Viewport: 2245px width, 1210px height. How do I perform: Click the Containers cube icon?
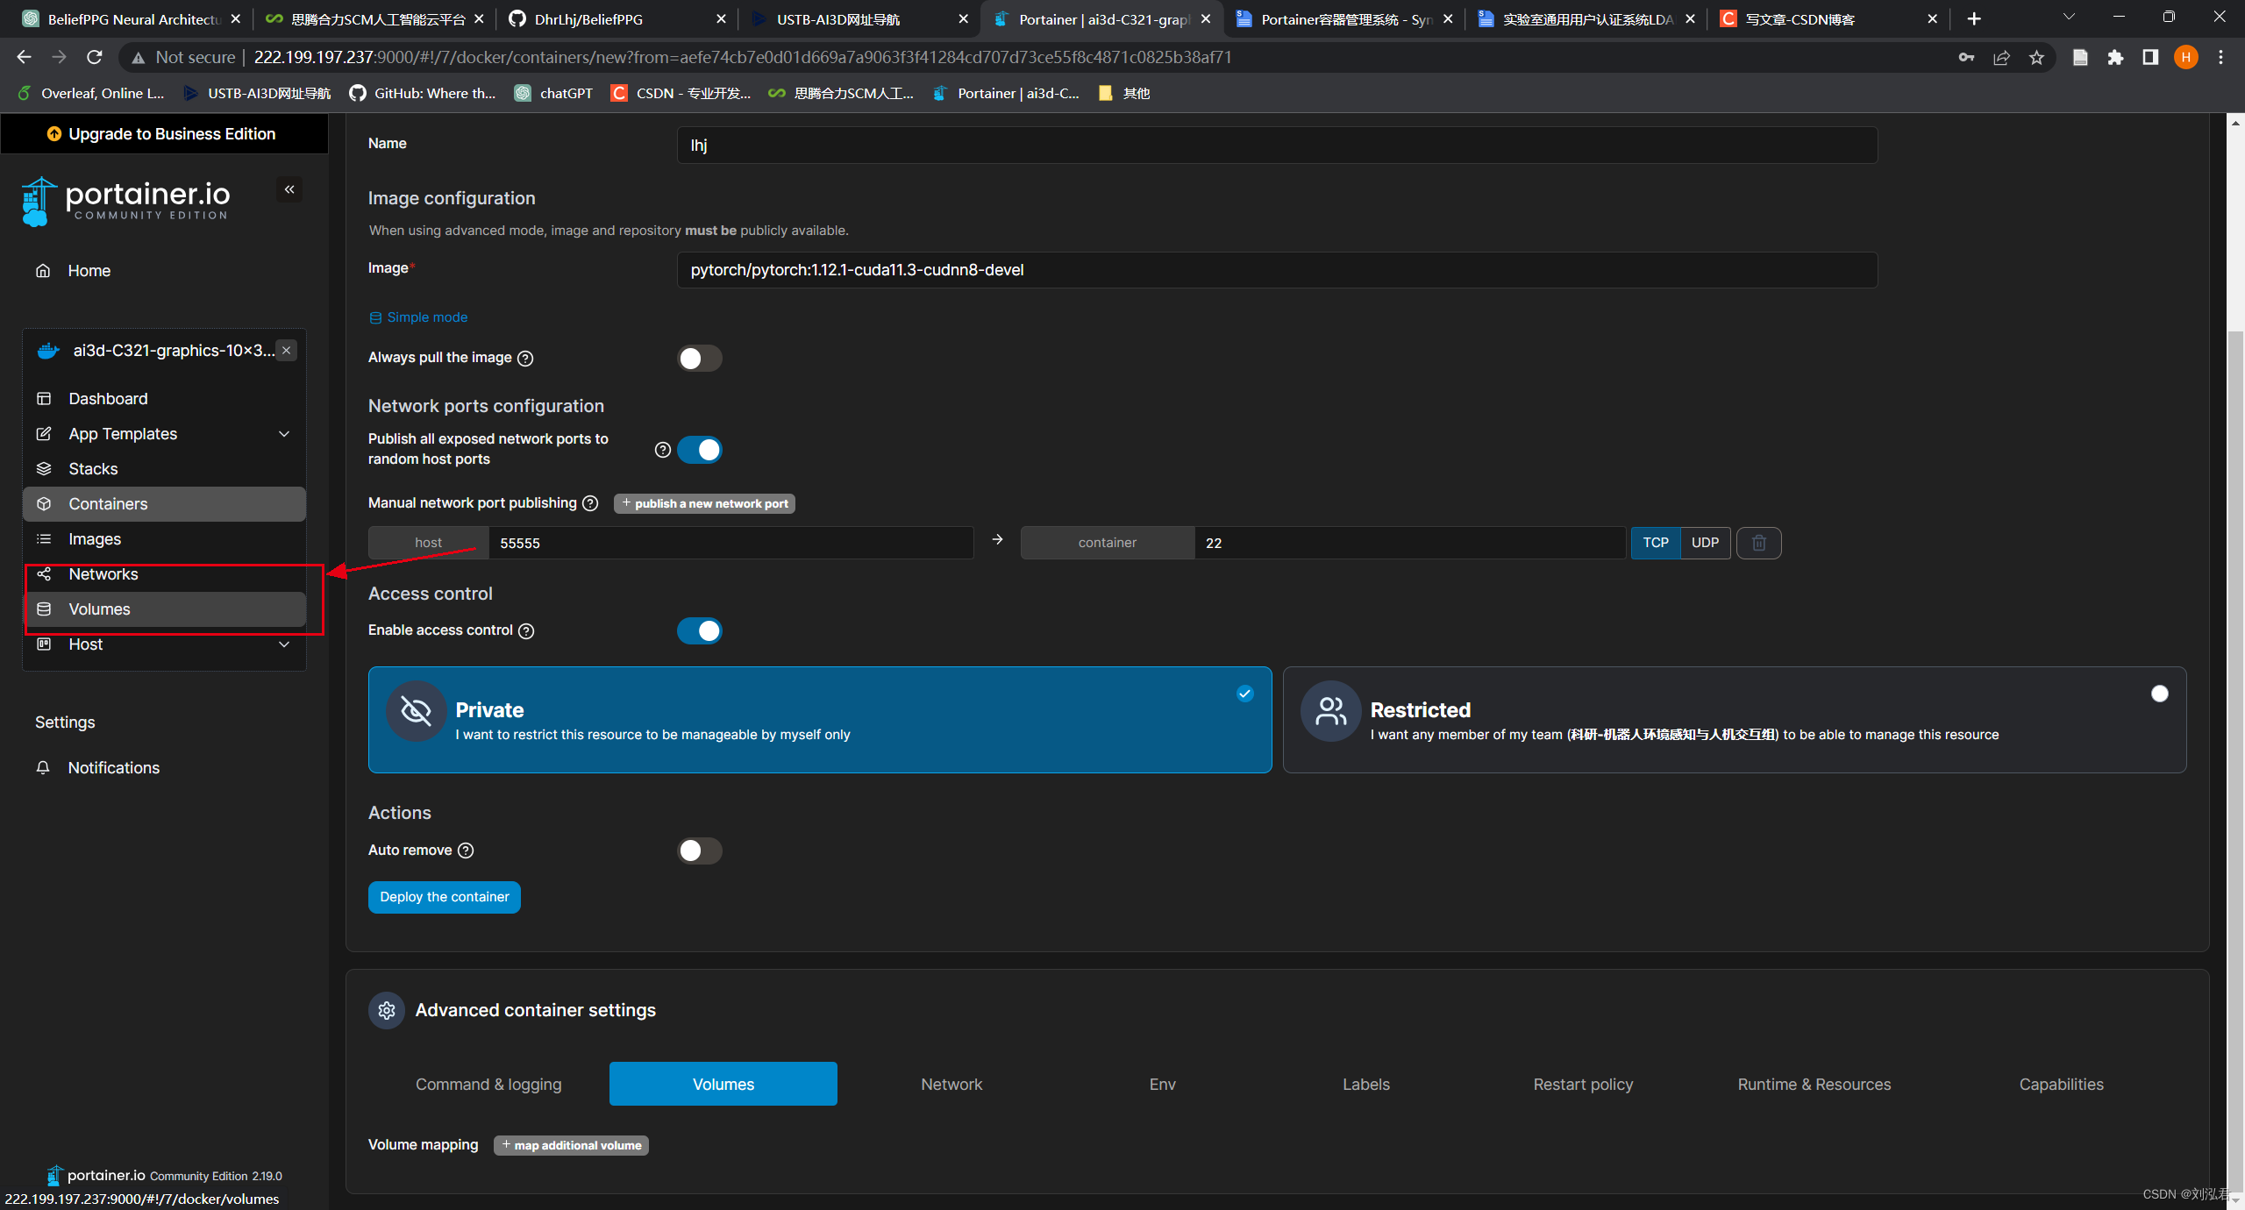tap(44, 503)
